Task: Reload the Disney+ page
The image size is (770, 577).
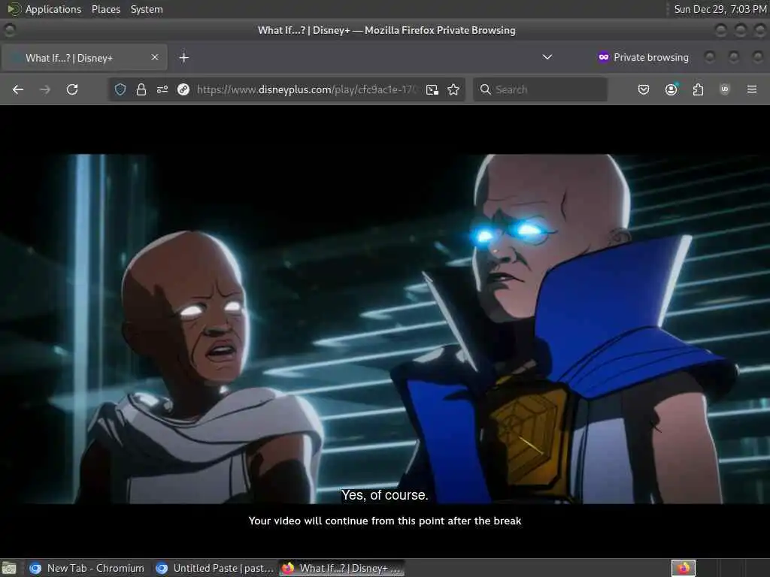Action: [x=72, y=89]
